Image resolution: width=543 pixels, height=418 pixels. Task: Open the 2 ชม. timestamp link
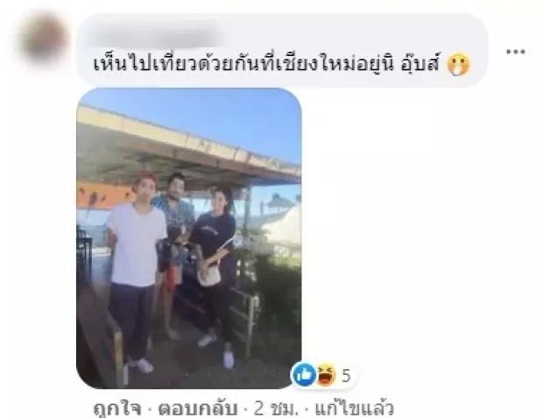click(276, 408)
